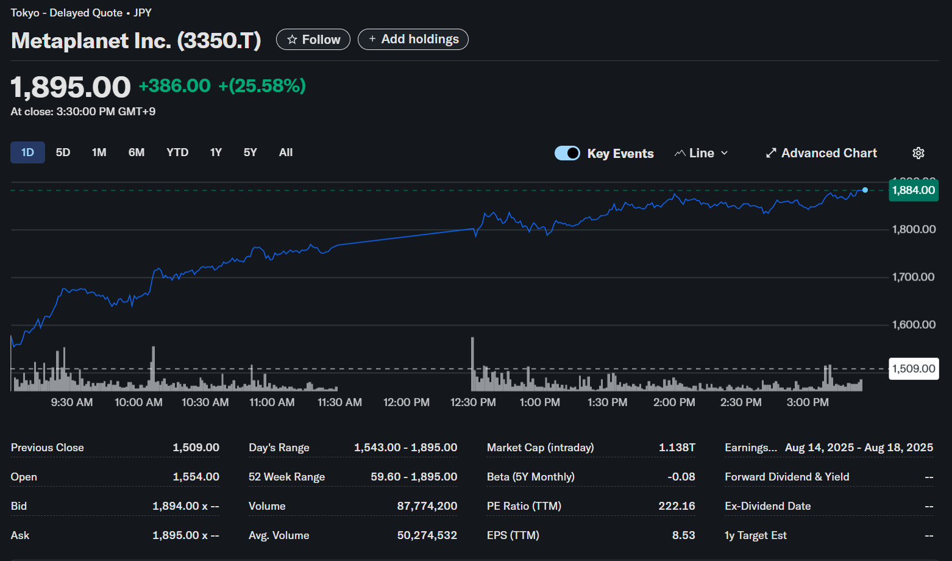Click the latest price dot on chart
Viewport: 952px width, 561px height.
pyautogui.click(x=865, y=190)
